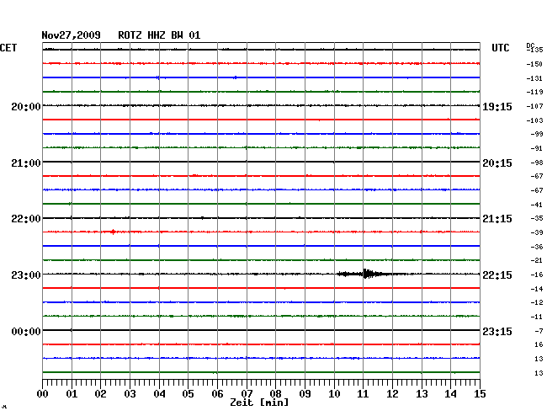The image size is (547, 416).
Task: Select the 00:00 CET time label
Action: (26, 331)
